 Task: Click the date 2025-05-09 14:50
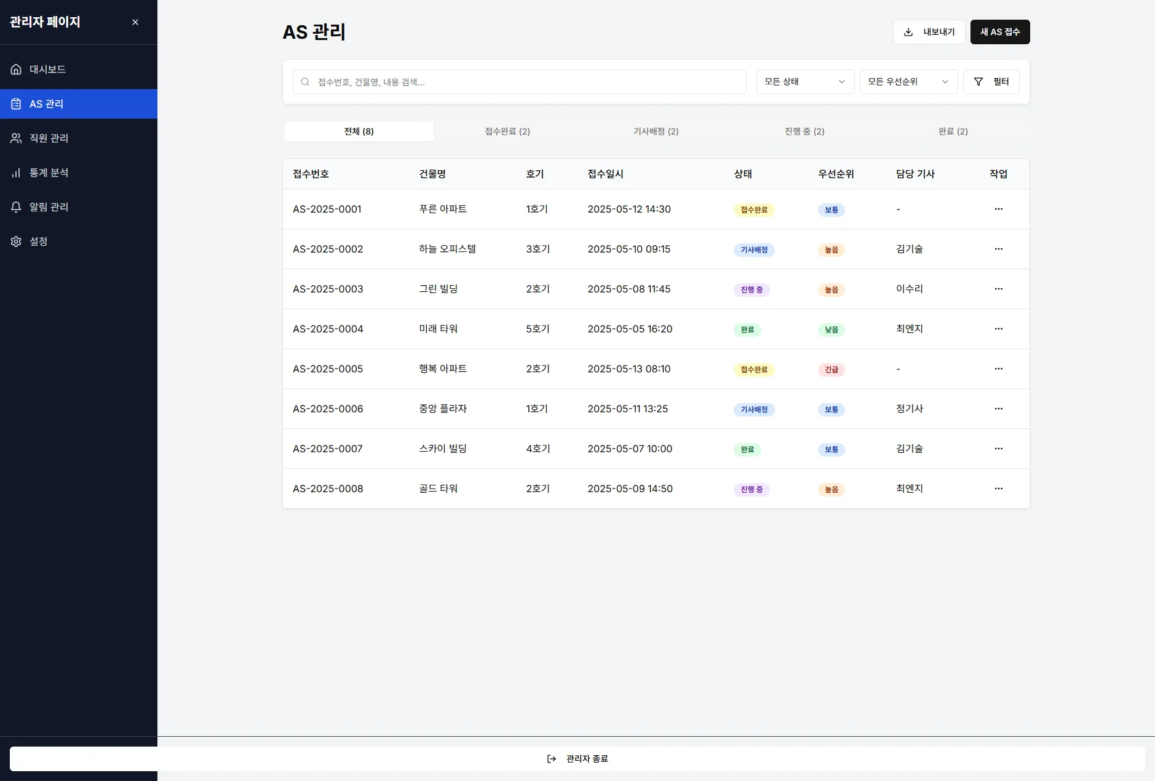[x=630, y=489]
